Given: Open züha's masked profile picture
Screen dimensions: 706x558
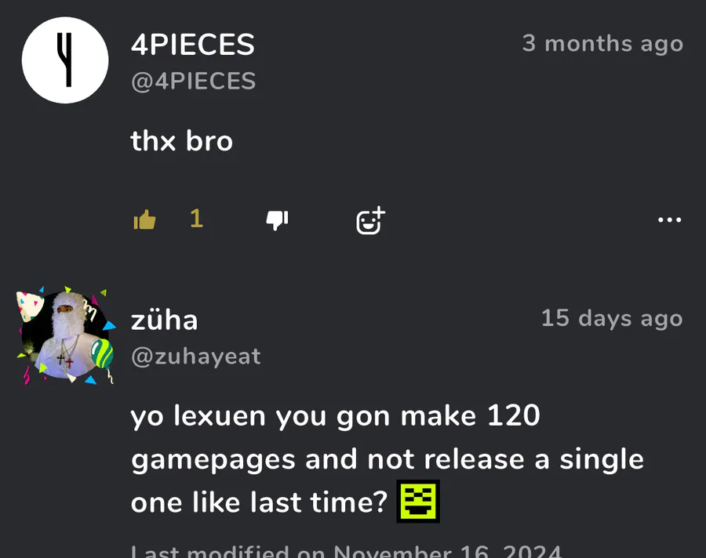Looking at the screenshot, I should (64, 334).
